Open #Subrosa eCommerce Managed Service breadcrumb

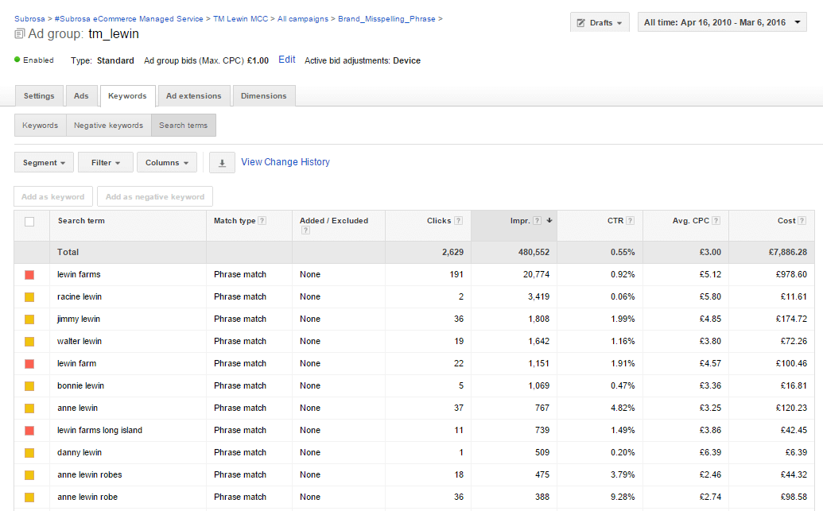pos(129,19)
